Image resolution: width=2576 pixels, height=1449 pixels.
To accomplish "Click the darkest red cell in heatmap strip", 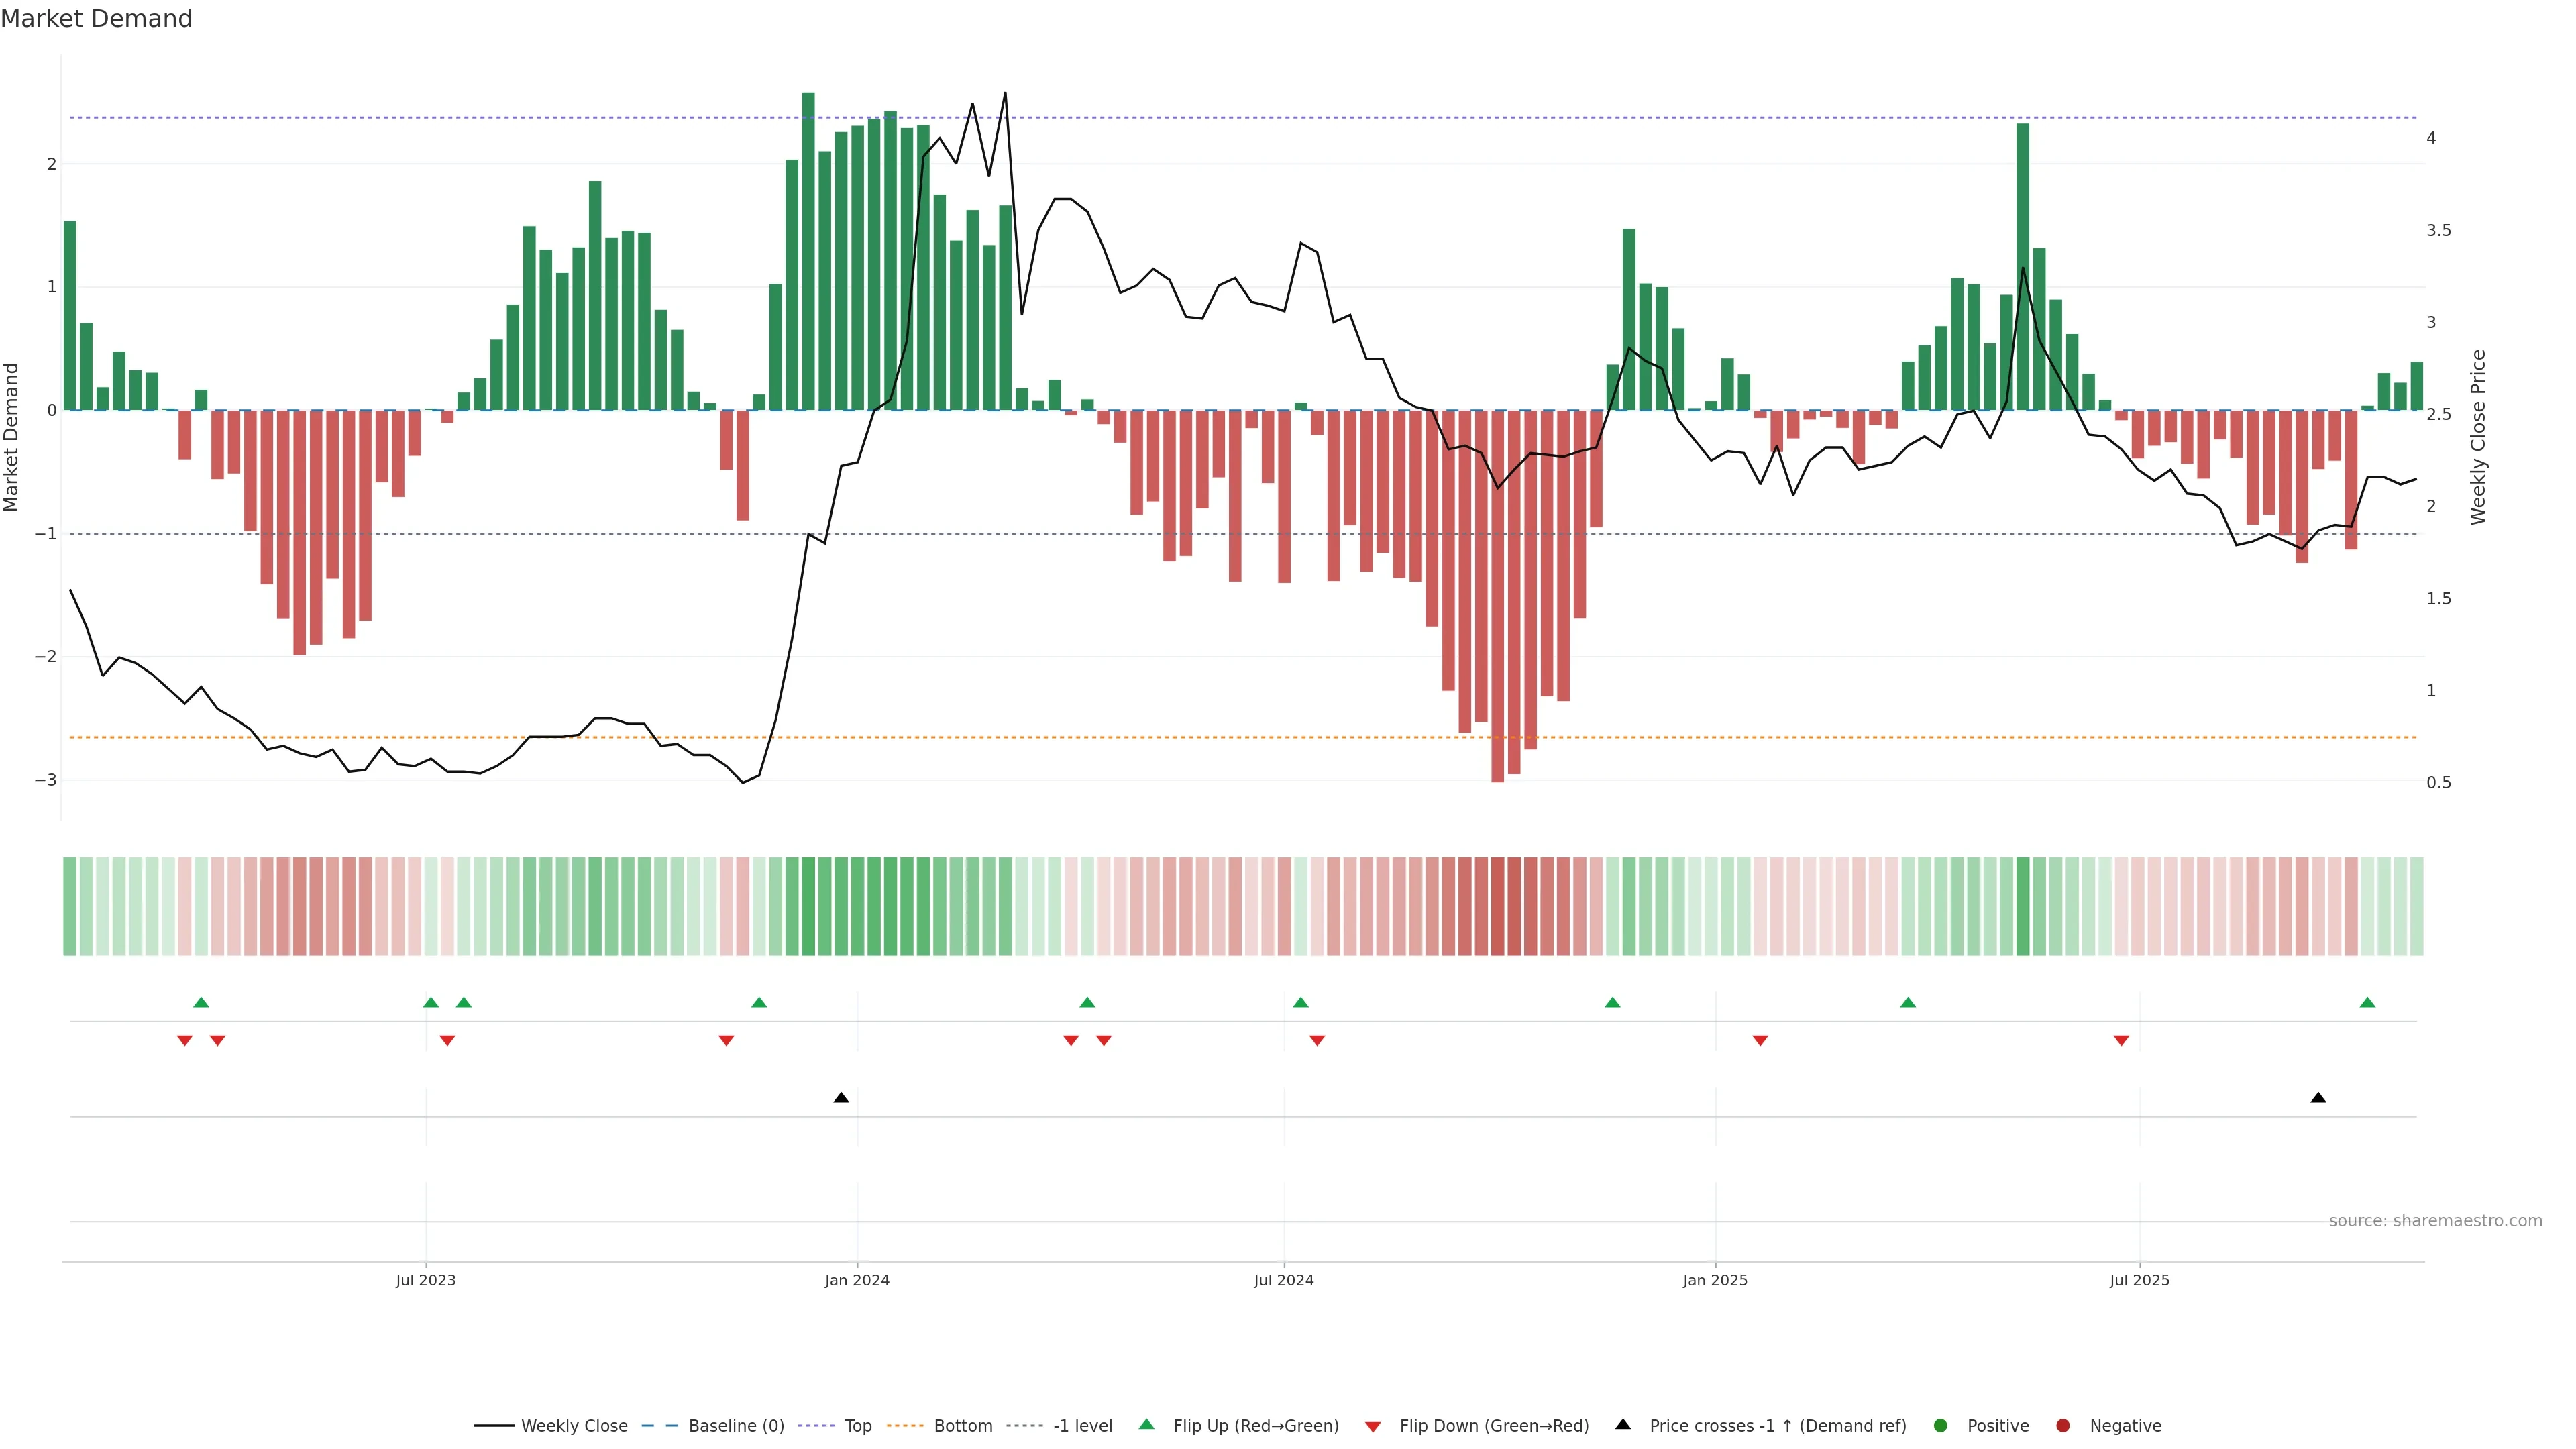I will pos(1497,906).
